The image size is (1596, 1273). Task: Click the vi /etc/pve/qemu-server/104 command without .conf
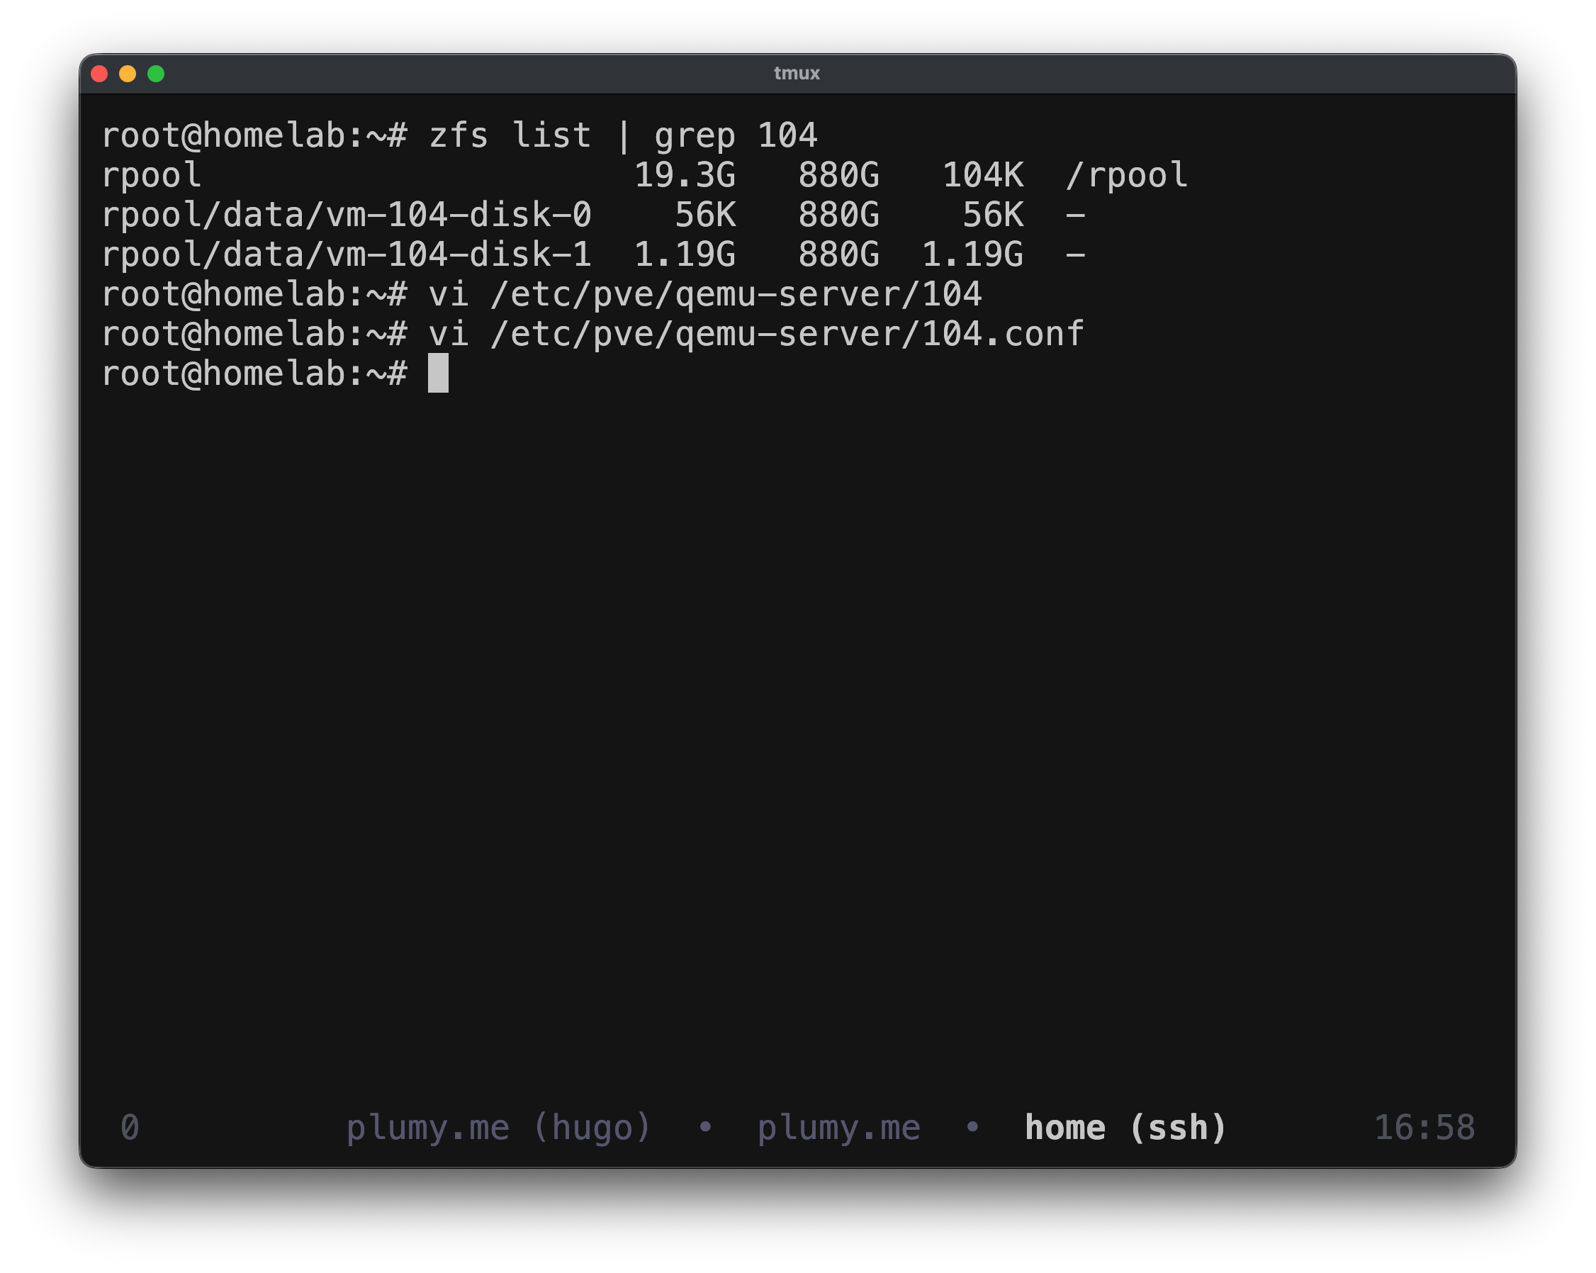(704, 295)
